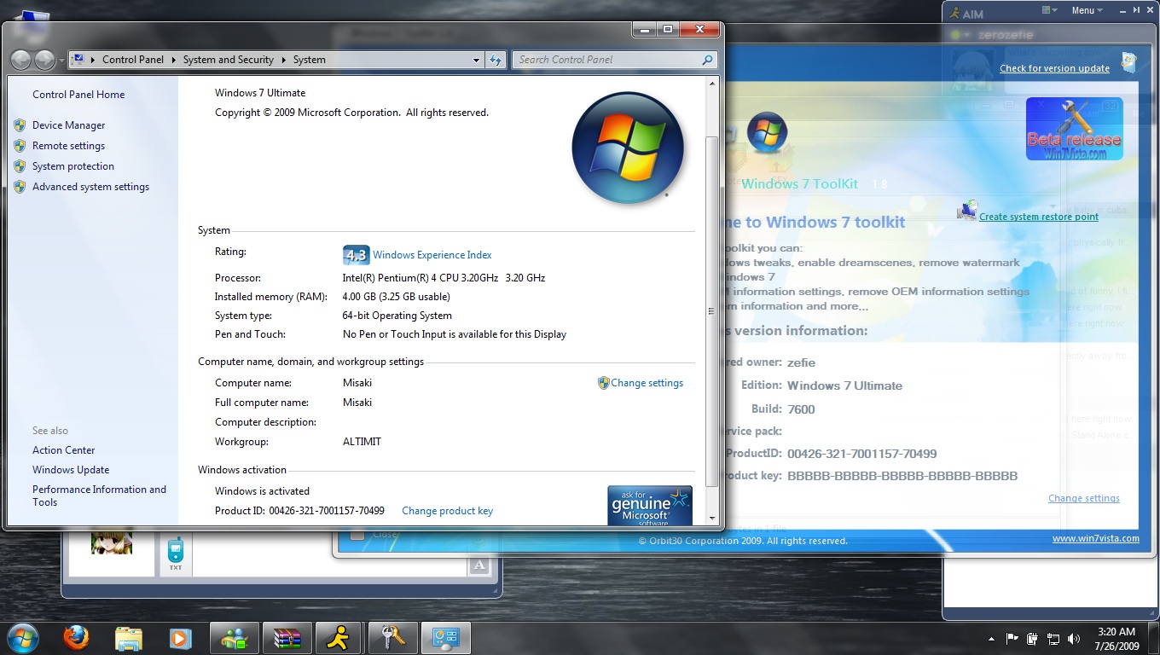The height and width of the screenshot is (655, 1160).
Task: Click Create system restore point link
Action: [1038, 217]
